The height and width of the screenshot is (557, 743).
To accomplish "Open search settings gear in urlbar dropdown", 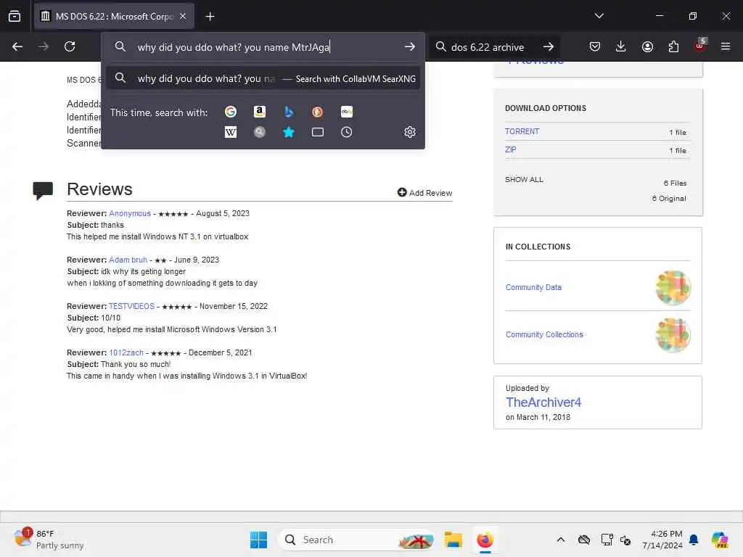I will pyautogui.click(x=410, y=132).
